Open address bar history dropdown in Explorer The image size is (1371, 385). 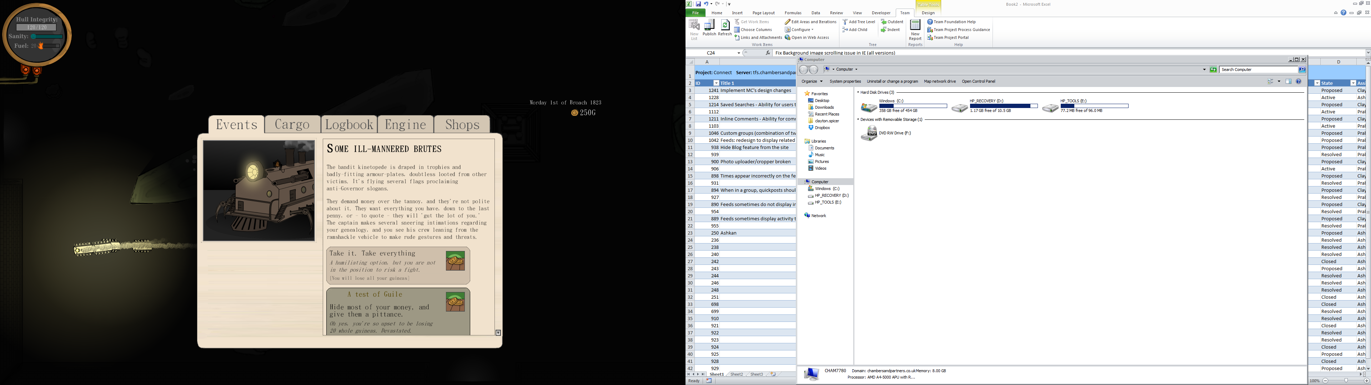(1204, 70)
